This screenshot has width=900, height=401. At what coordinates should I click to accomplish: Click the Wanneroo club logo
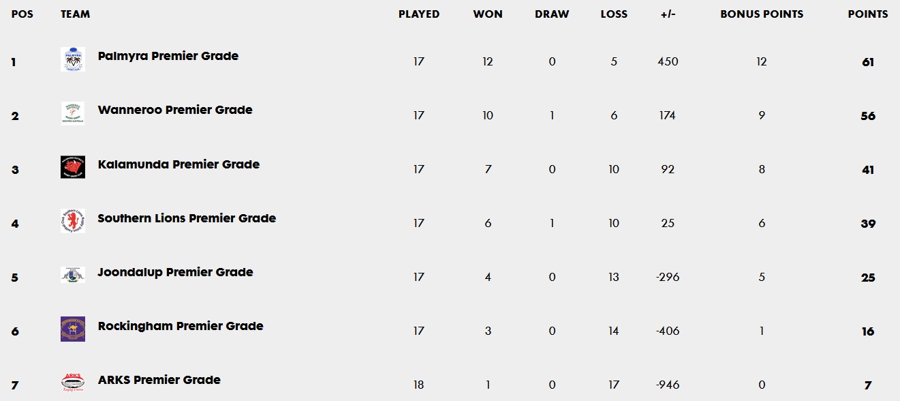point(72,113)
